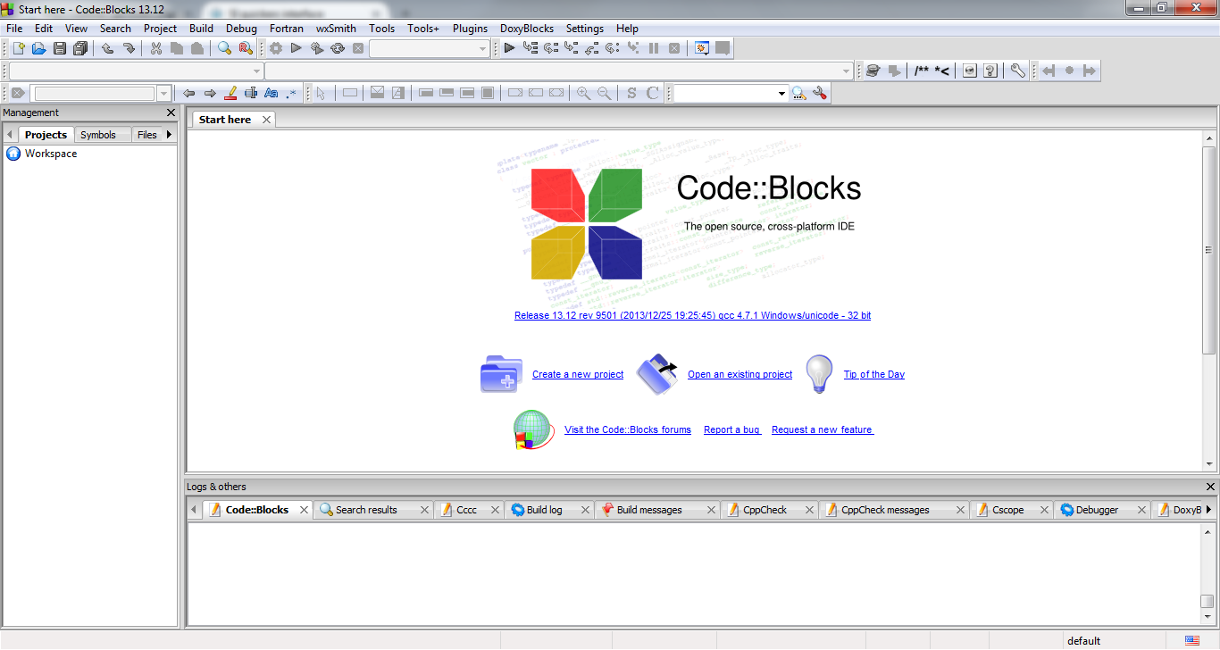Open the build target dropdown
Viewport: 1220px width, 650px height.
tap(483, 48)
